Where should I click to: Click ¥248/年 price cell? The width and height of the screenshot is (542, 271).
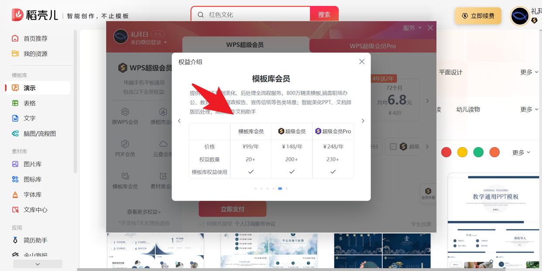[x=333, y=147]
